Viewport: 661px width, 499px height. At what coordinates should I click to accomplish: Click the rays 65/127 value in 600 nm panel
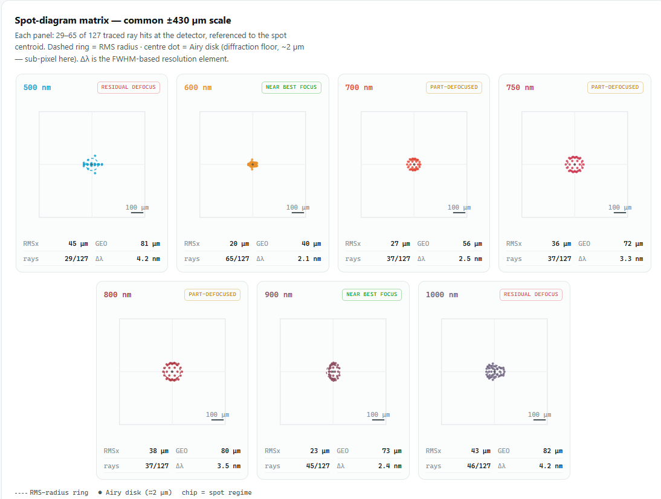(237, 259)
